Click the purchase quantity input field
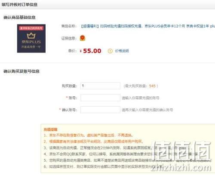Viewport: 215px width, 175px height. [100, 86]
